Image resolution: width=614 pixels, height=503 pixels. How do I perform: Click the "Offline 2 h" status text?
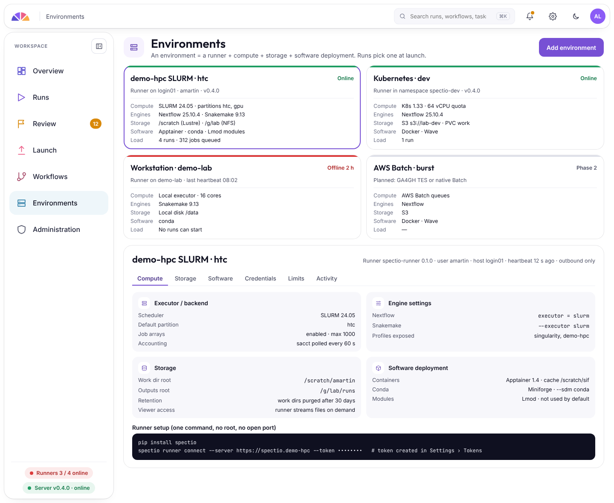coord(341,168)
